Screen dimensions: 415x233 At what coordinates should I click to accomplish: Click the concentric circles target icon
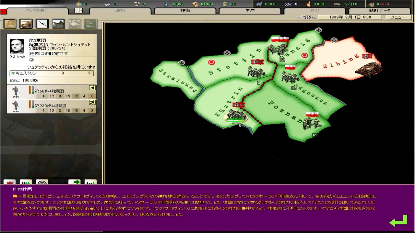(42, 182)
